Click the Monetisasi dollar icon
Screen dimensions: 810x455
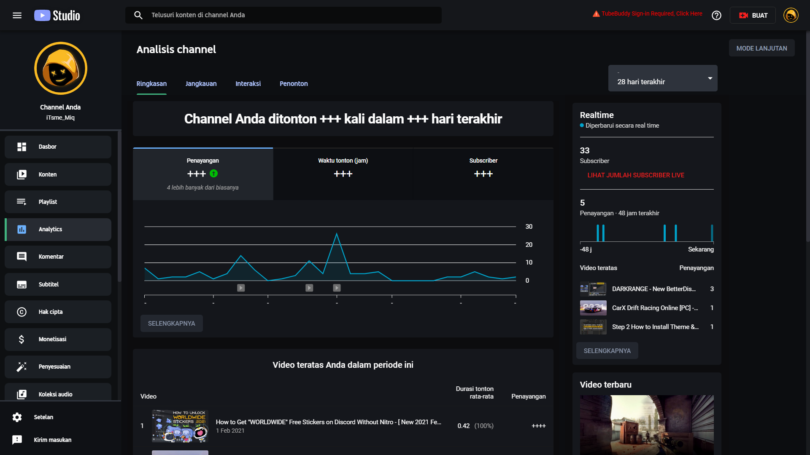[x=22, y=339]
